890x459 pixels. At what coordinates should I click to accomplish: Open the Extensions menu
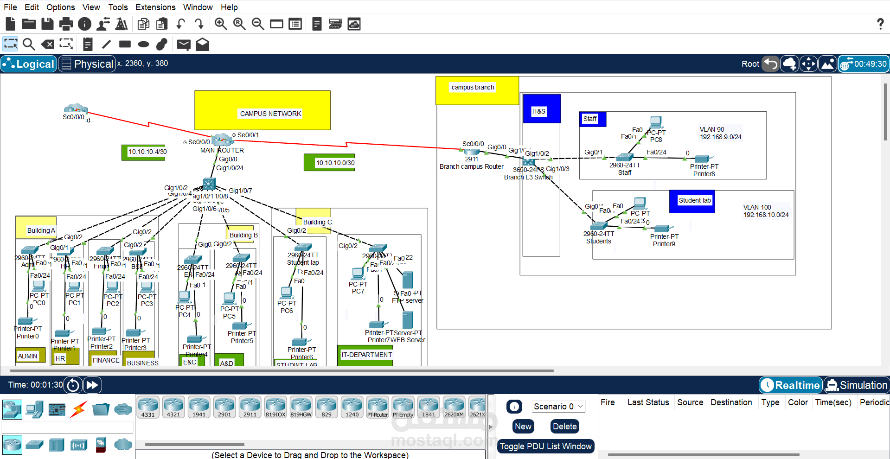click(x=155, y=7)
